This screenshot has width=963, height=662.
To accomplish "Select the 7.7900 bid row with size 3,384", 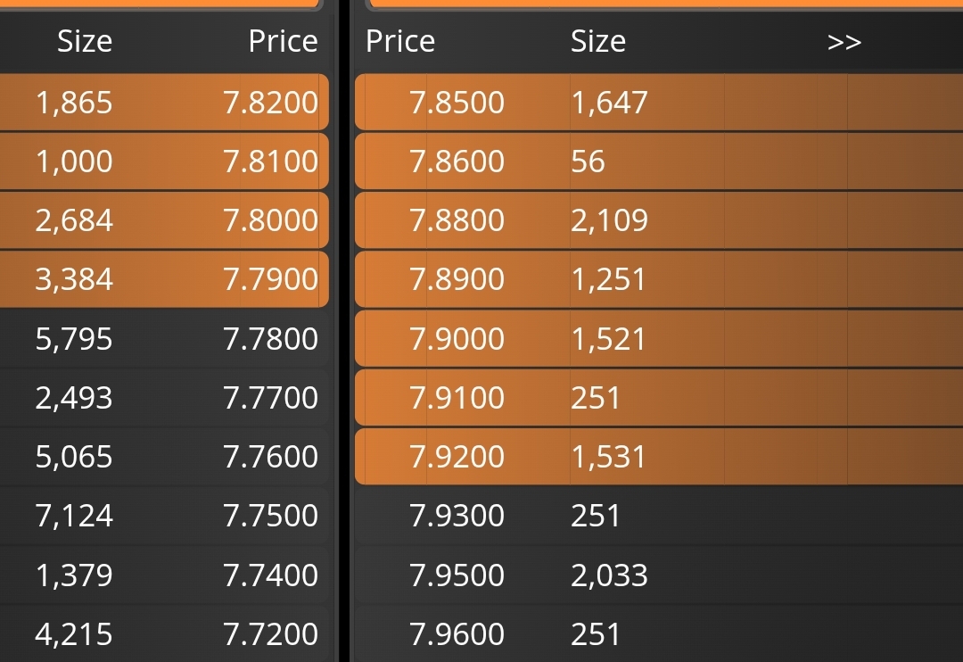I will click(x=164, y=279).
